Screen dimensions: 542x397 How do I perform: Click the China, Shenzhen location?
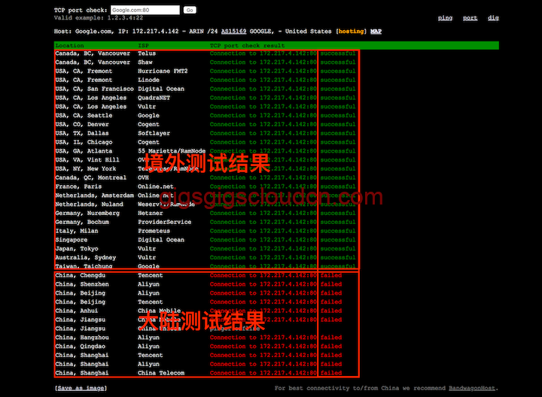82,284
